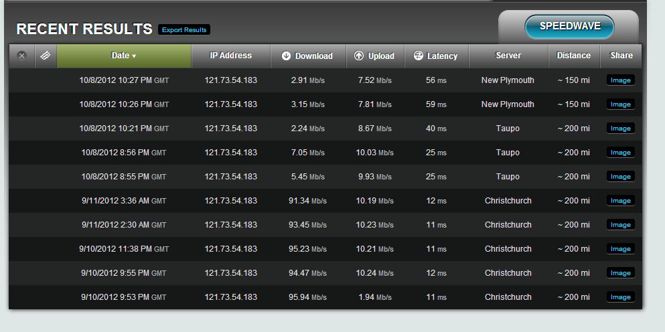Click Image button for 9:53 PM result

(x=621, y=297)
